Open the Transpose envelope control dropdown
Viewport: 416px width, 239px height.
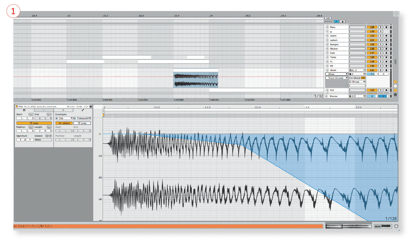point(82,118)
